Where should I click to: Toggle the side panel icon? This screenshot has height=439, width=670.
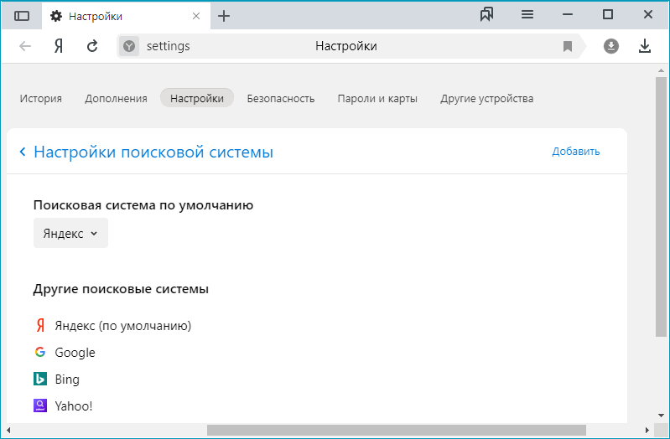[22, 16]
